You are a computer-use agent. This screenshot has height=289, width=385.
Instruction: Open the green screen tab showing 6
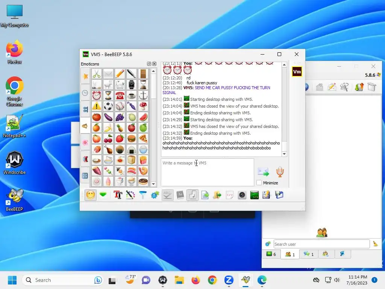(271, 254)
